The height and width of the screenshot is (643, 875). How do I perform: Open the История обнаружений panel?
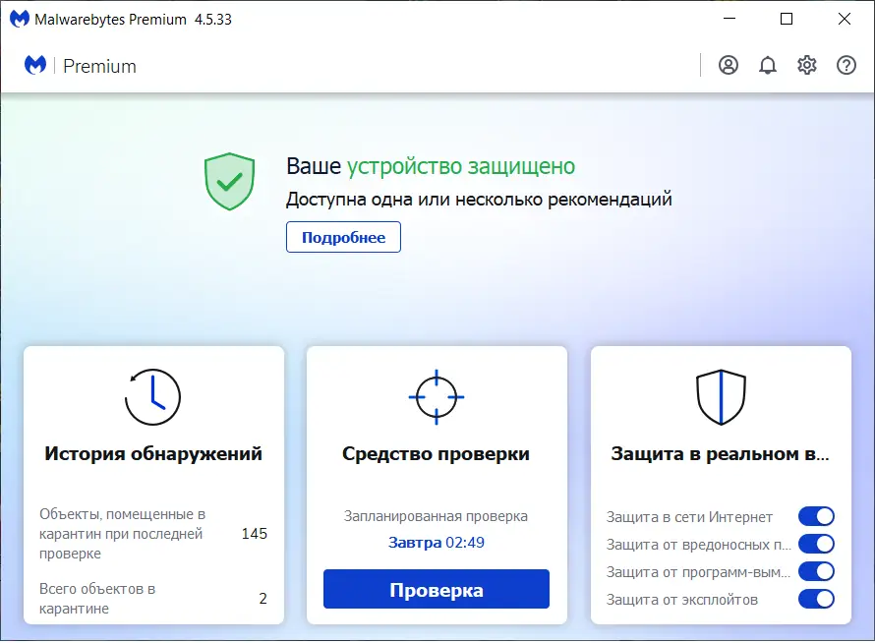152,454
